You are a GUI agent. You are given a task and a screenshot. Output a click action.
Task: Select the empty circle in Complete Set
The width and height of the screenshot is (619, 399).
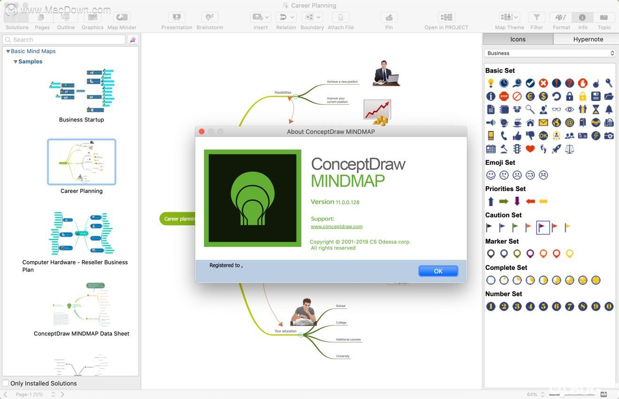pyautogui.click(x=491, y=280)
